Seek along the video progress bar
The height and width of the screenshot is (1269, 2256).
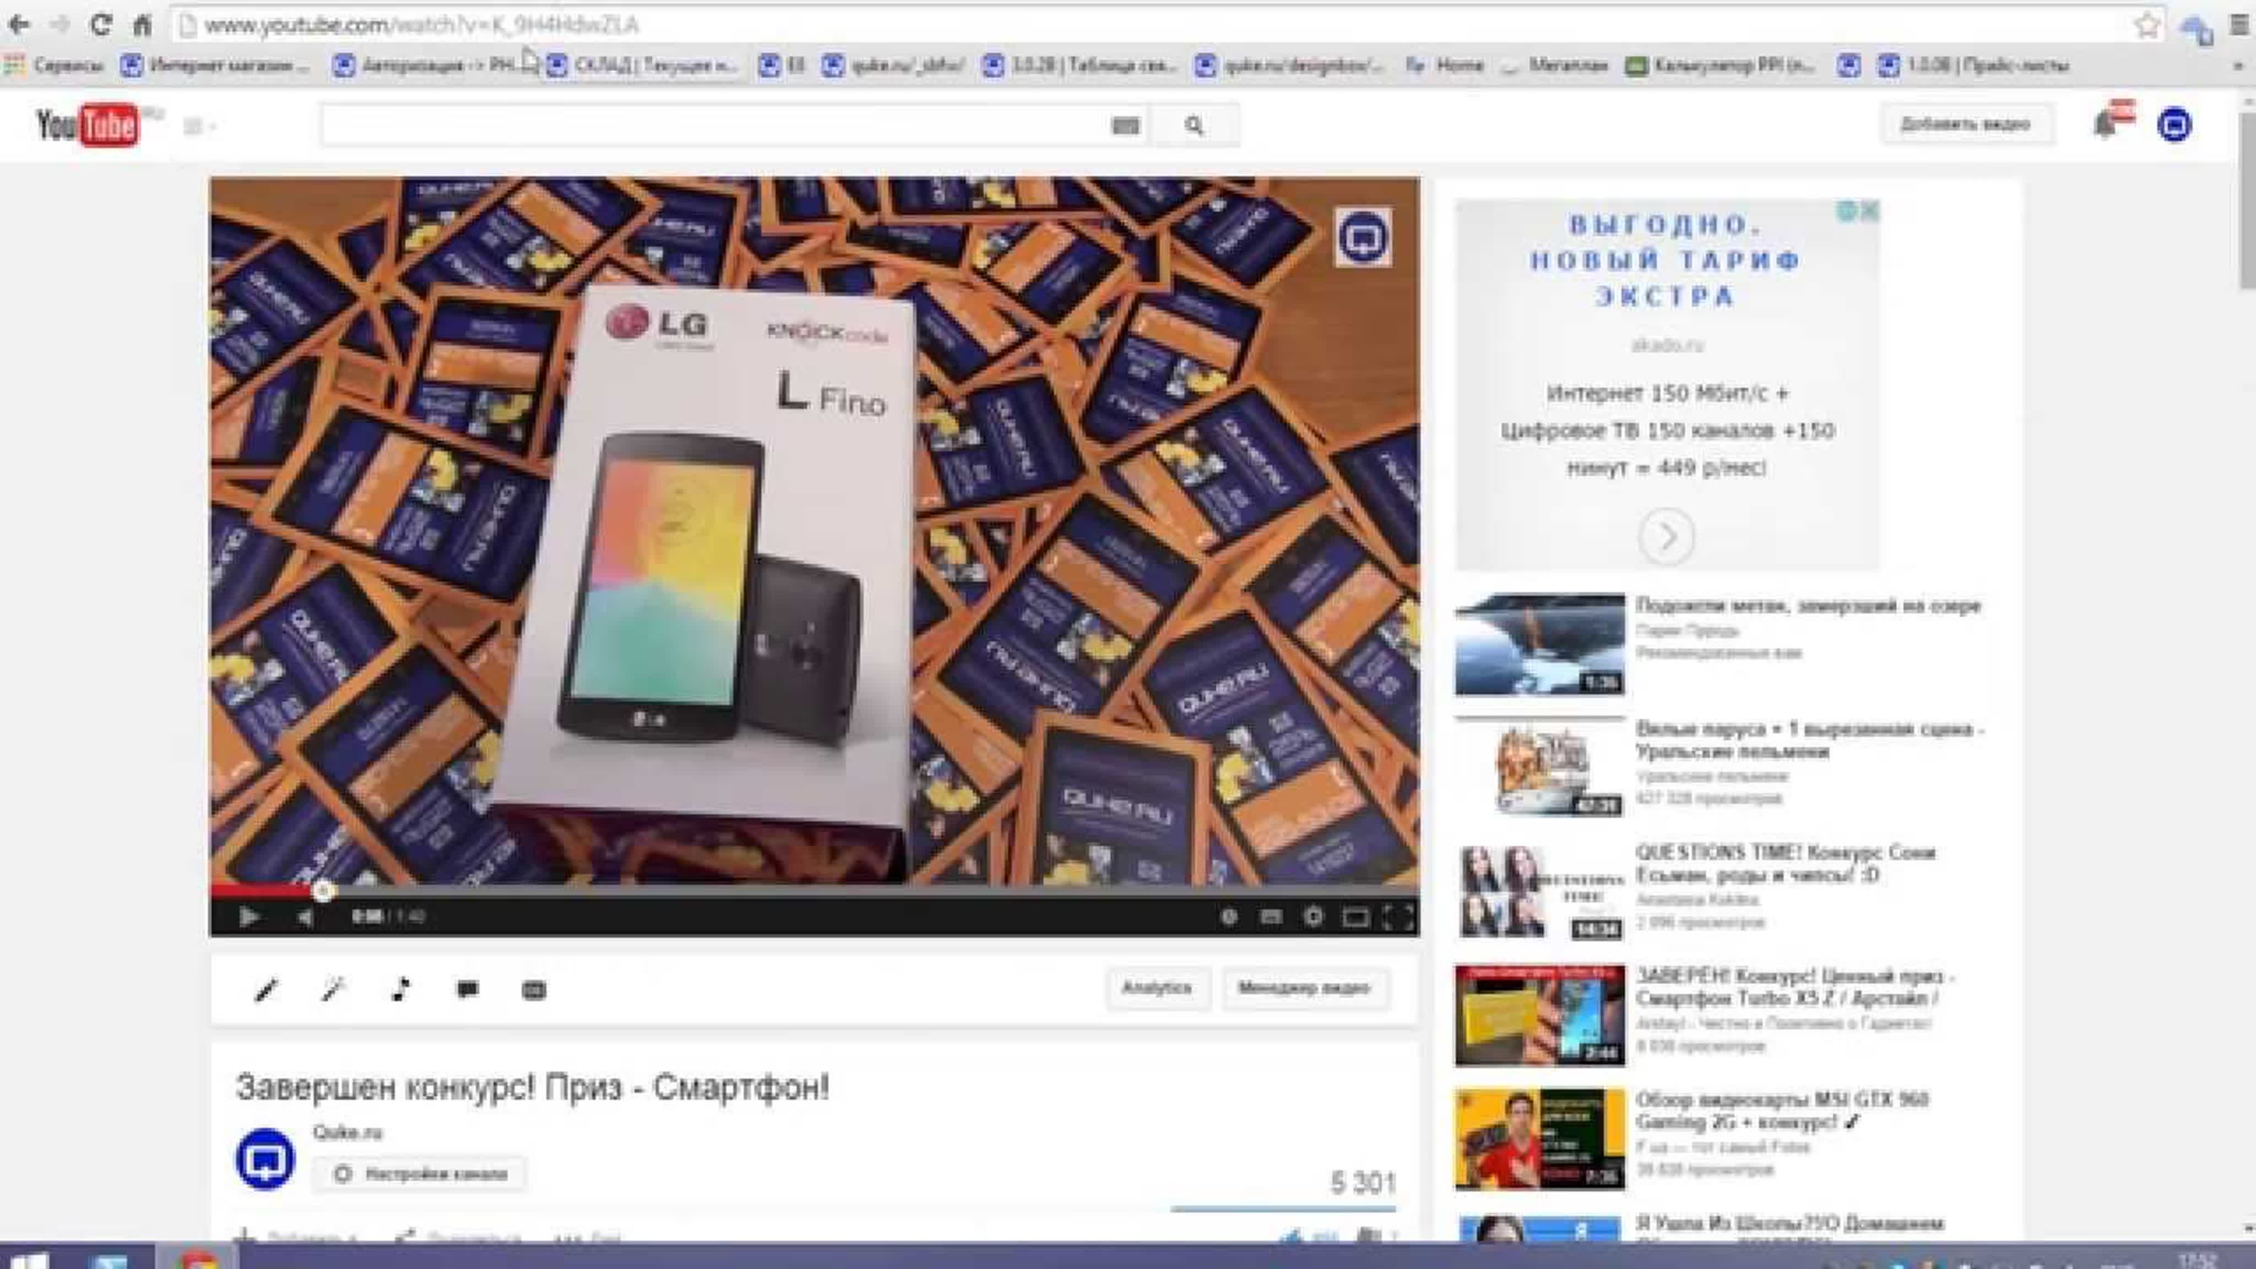tap(815, 891)
